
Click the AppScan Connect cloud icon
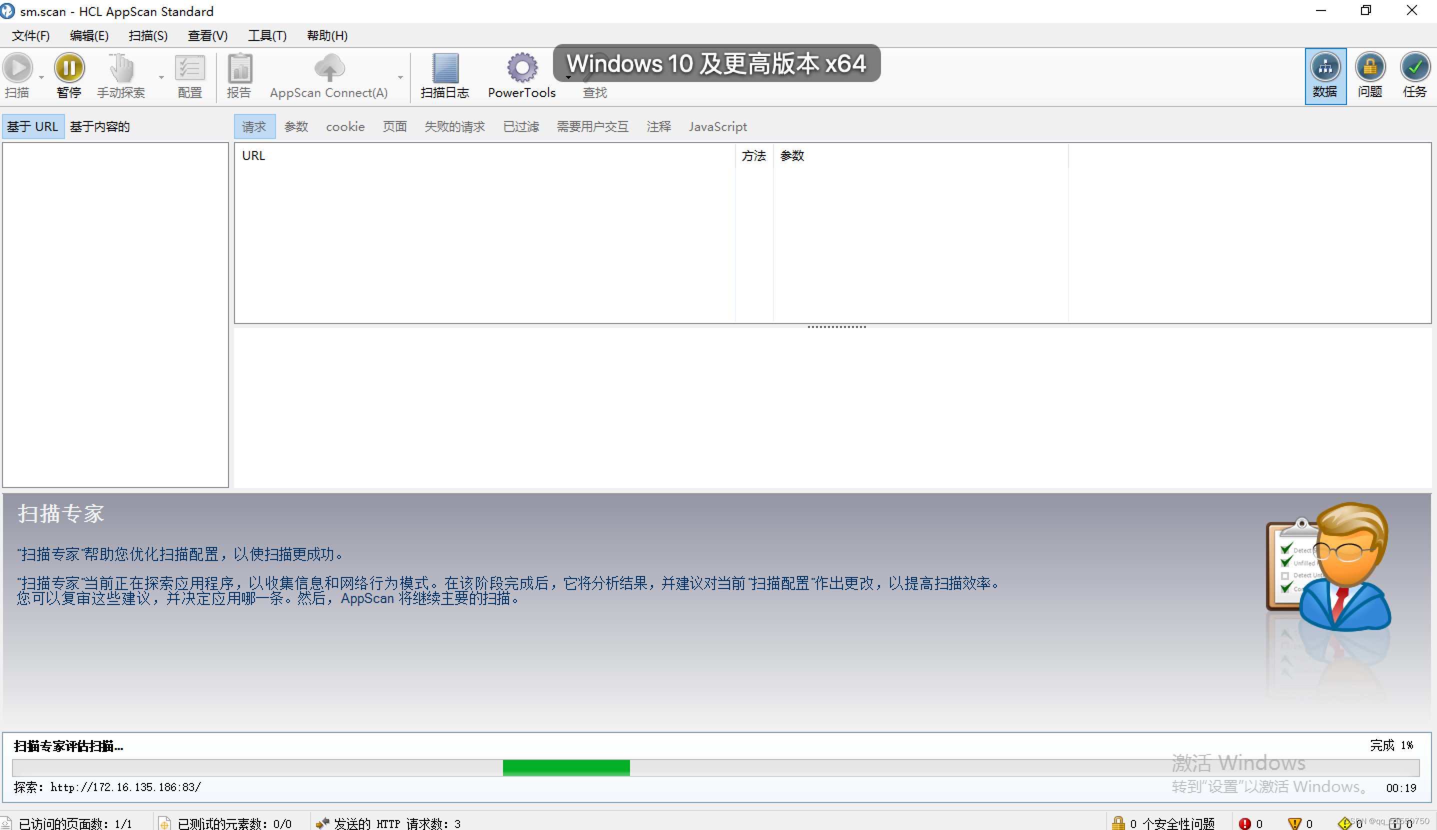coord(329,68)
